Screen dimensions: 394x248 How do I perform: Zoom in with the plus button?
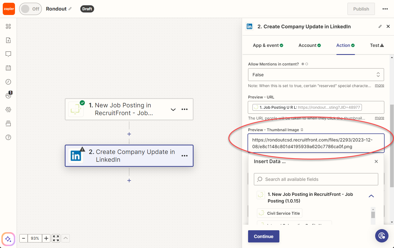click(x=46, y=238)
